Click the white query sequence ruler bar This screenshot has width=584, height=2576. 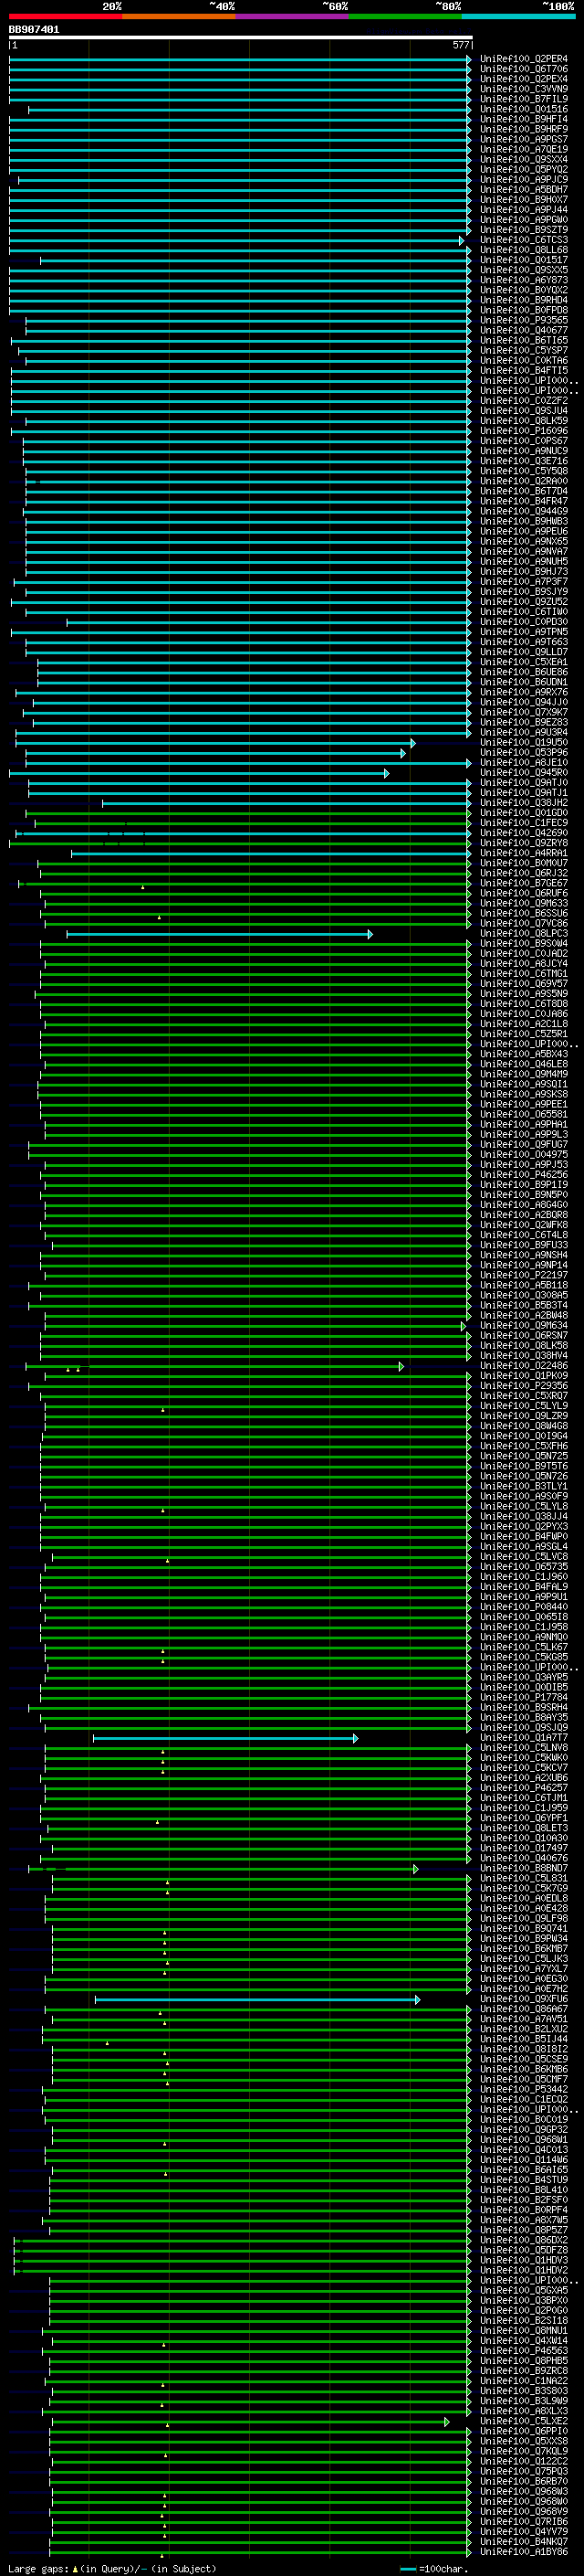coord(240,38)
